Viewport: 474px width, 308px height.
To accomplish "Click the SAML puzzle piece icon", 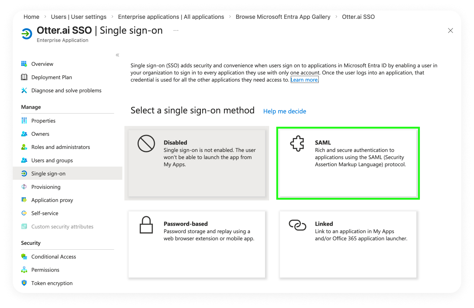I will [297, 144].
